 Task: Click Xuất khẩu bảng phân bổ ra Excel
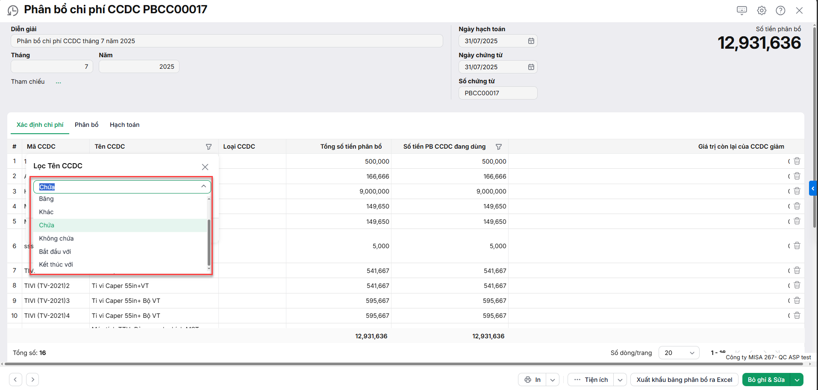(x=684, y=380)
